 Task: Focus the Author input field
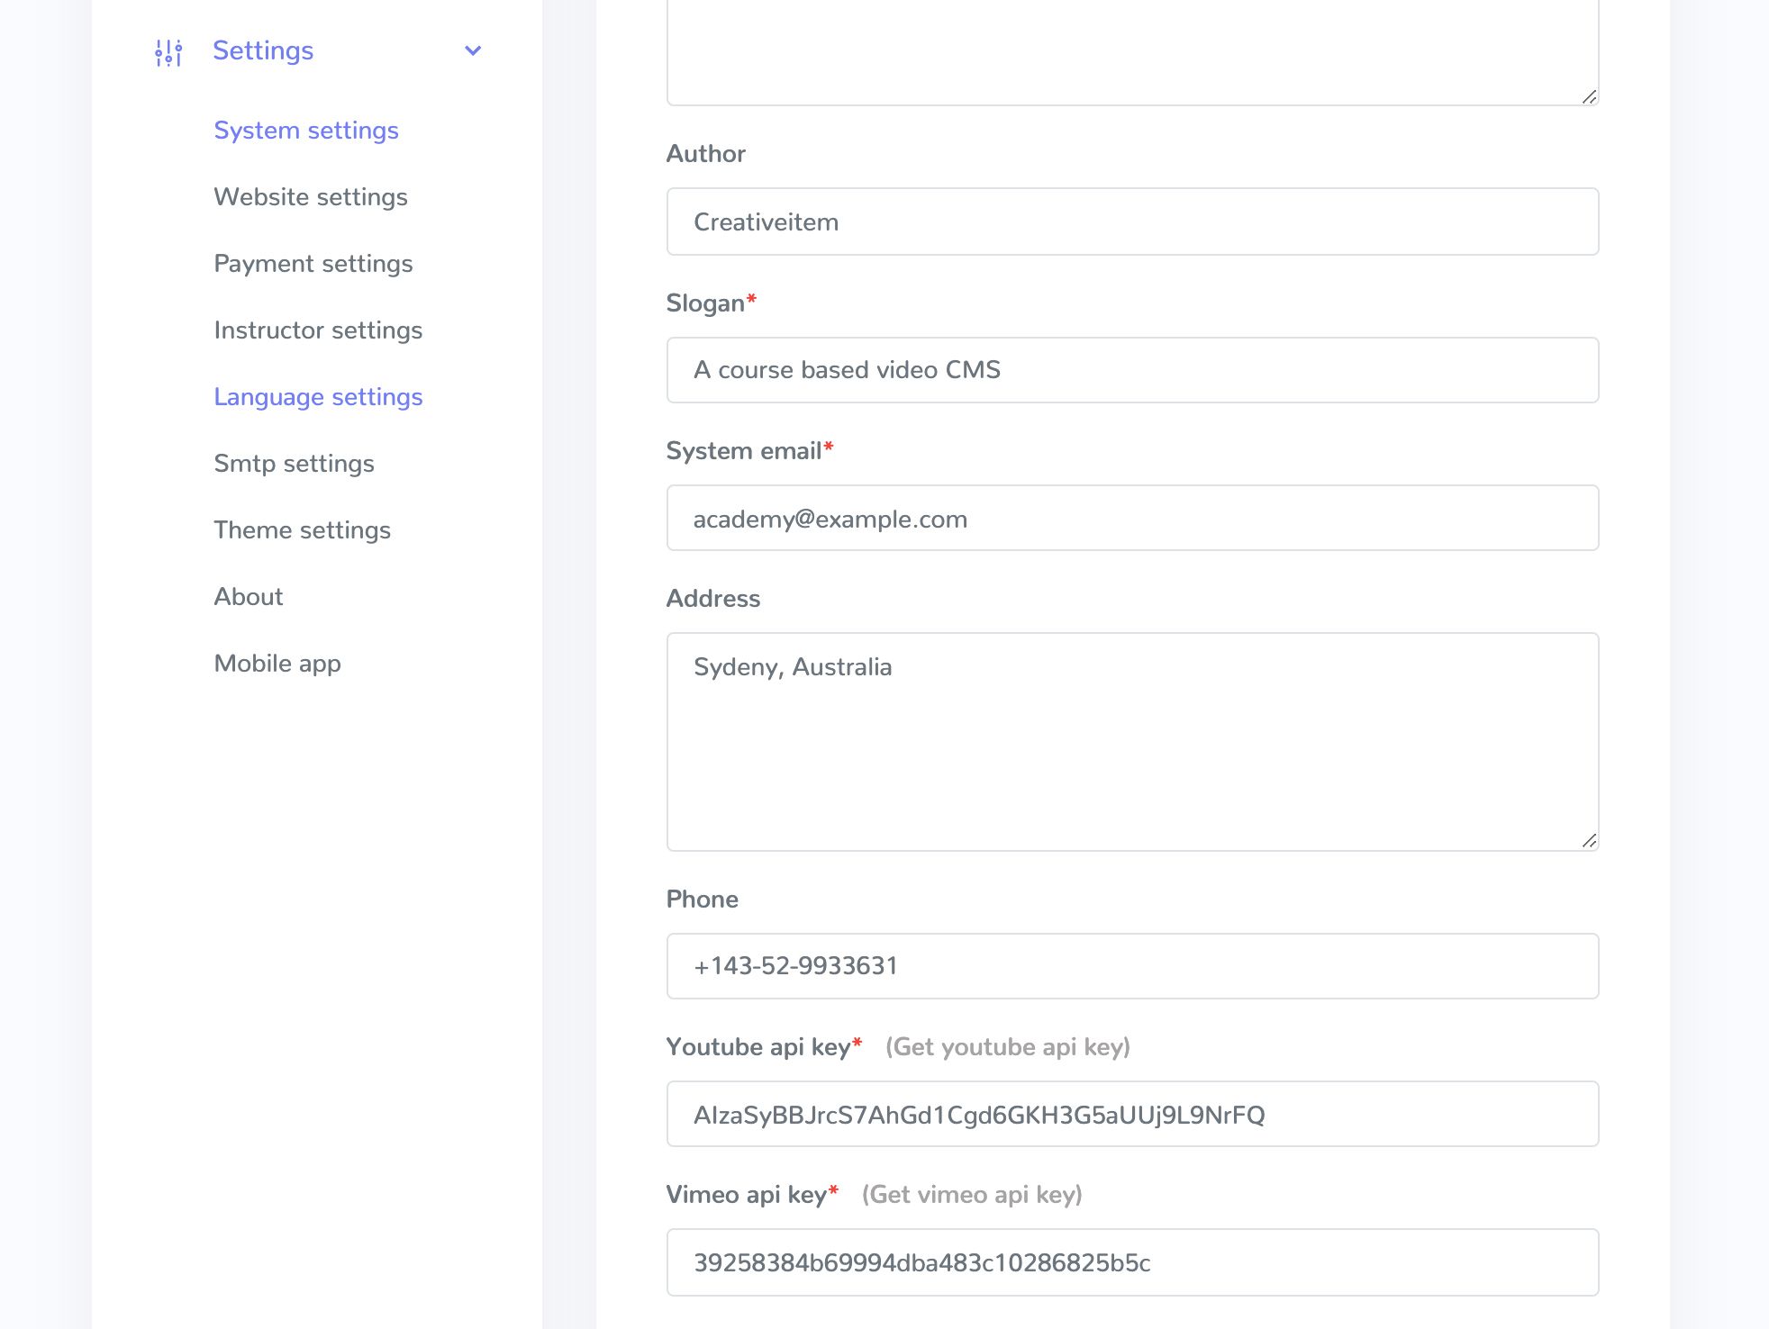[x=1132, y=222]
